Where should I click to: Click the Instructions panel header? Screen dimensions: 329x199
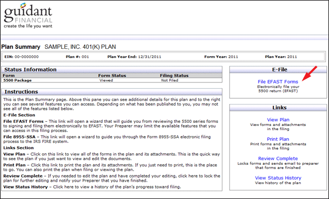click(111, 92)
